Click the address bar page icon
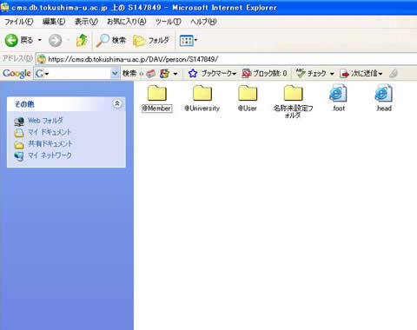The height and width of the screenshot is (330, 417). tap(42, 59)
